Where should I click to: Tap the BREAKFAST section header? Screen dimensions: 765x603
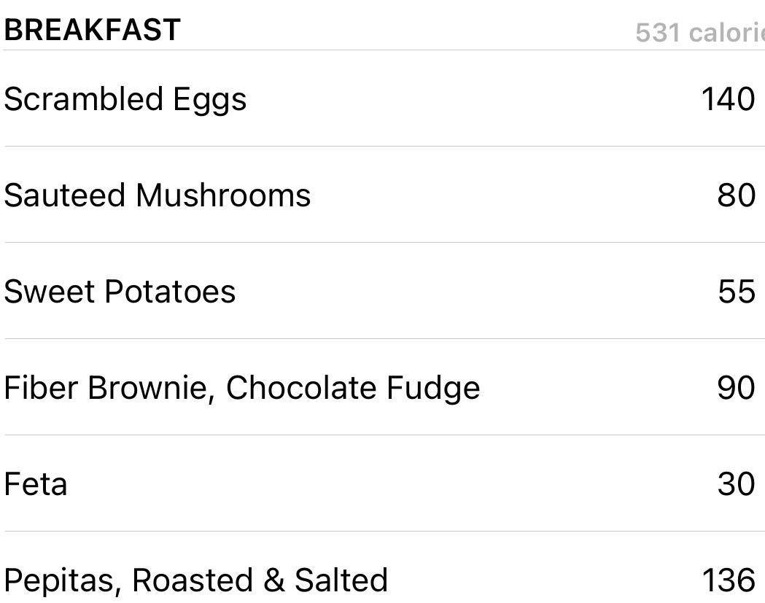[x=92, y=30]
